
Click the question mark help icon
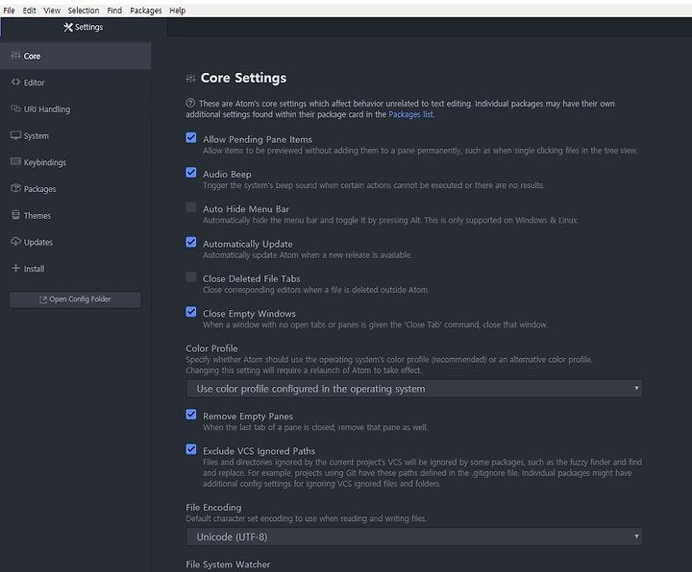point(190,103)
